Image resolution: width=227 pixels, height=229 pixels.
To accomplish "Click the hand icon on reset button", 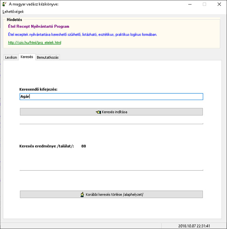I will point(82,194).
